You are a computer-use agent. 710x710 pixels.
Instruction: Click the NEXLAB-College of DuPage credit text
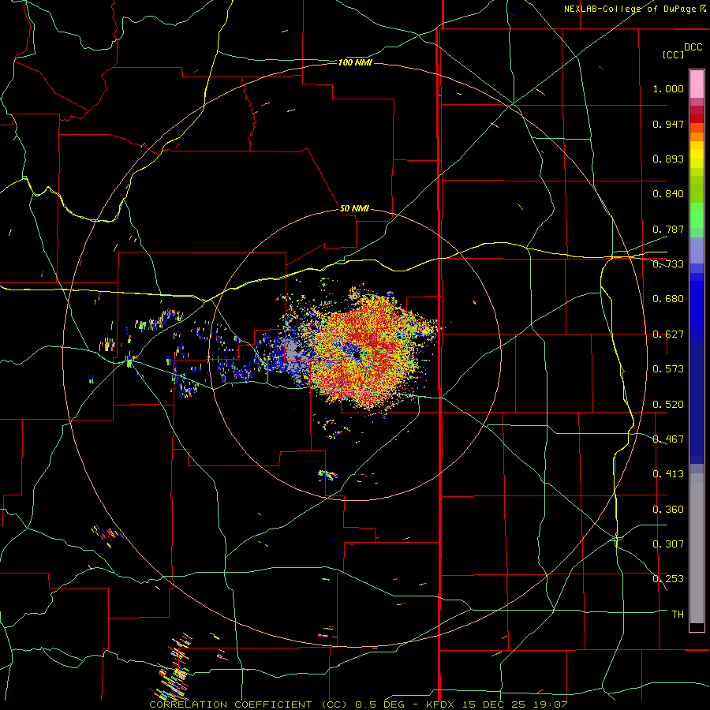tap(635, 9)
